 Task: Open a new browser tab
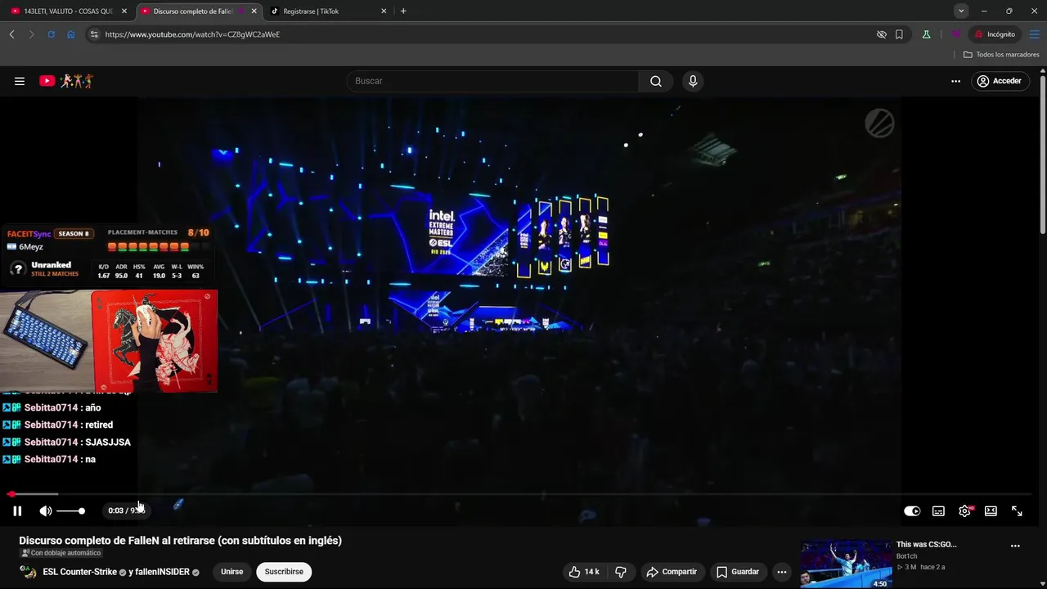403,11
